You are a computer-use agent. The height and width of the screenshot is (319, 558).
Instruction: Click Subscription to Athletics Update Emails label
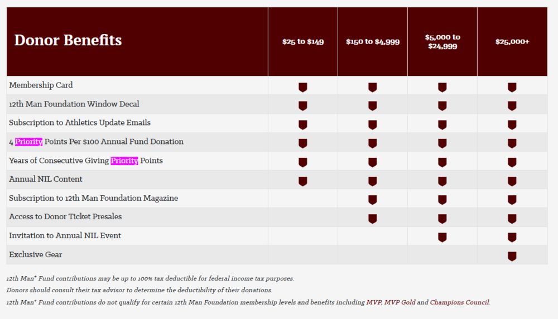(80, 123)
